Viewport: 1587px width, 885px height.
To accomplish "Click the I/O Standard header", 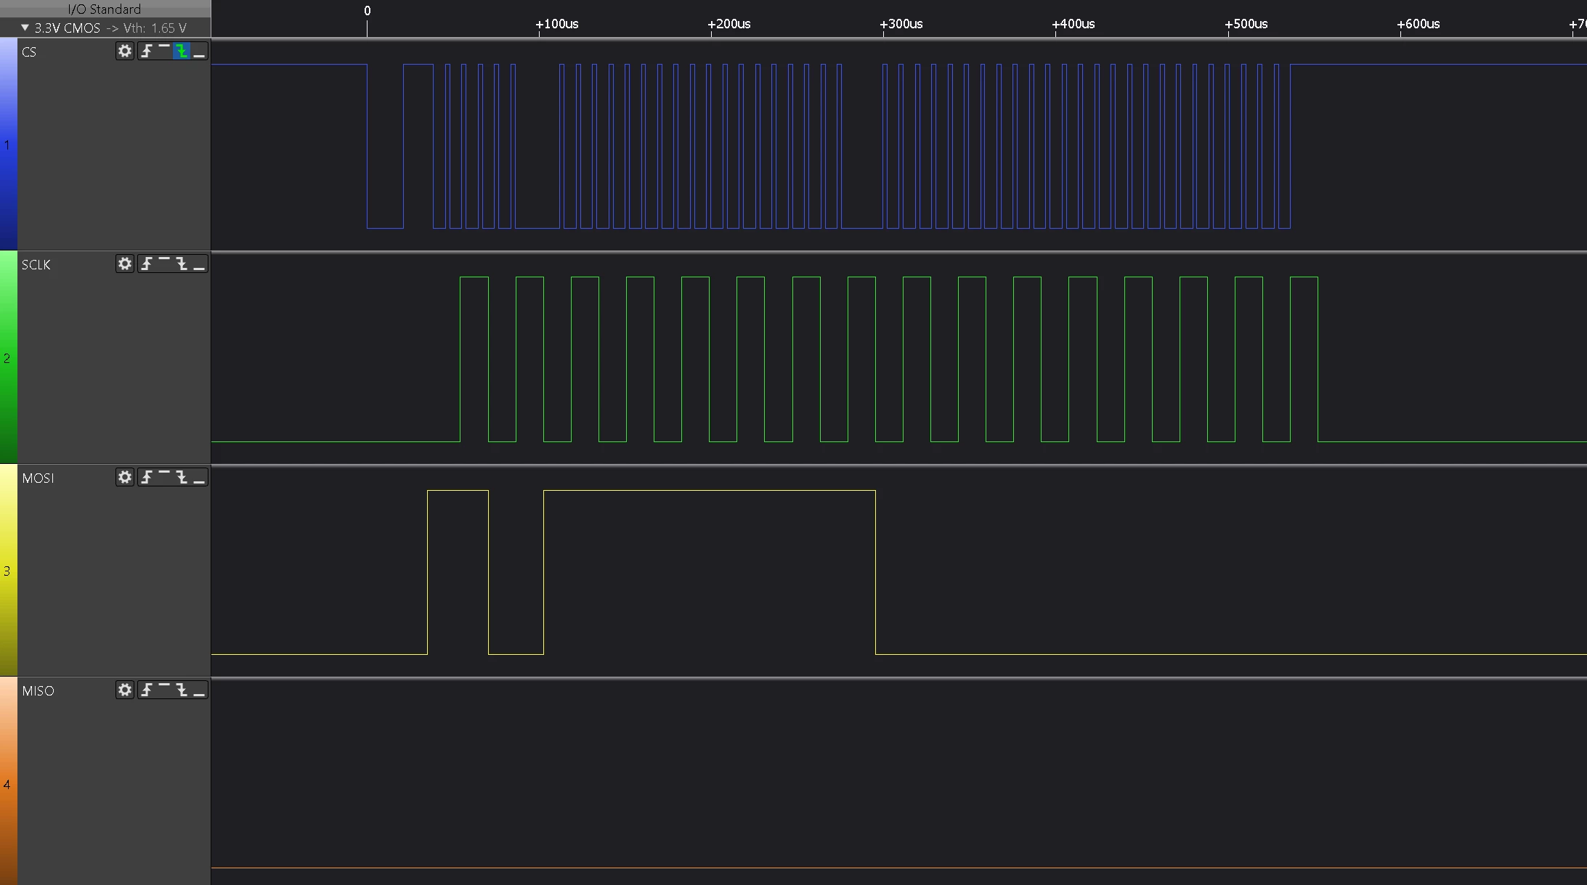I will pos(105,9).
